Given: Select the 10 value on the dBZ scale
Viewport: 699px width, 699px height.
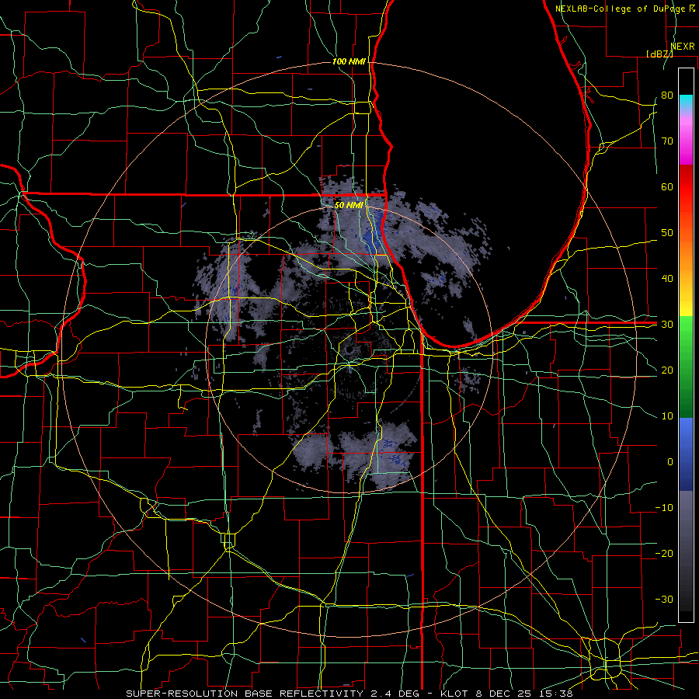Looking at the screenshot, I should [667, 416].
